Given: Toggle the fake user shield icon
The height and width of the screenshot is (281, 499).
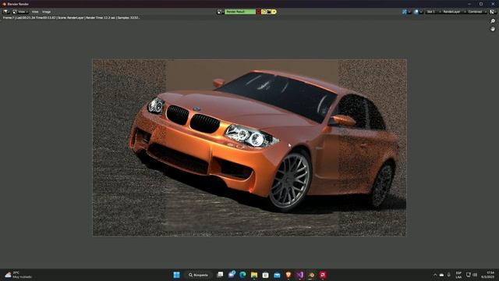Looking at the screenshot, I should (x=258, y=12).
